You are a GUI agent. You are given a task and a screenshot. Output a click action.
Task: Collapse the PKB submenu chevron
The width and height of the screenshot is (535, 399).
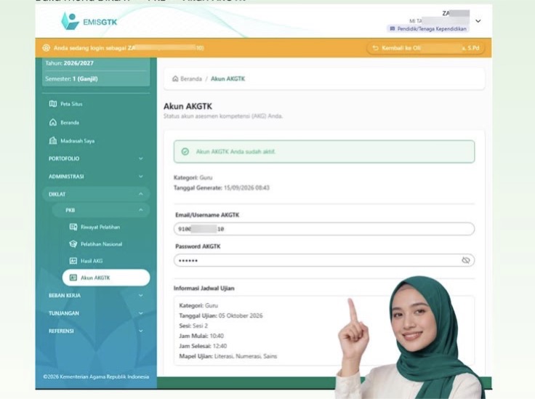tap(141, 210)
